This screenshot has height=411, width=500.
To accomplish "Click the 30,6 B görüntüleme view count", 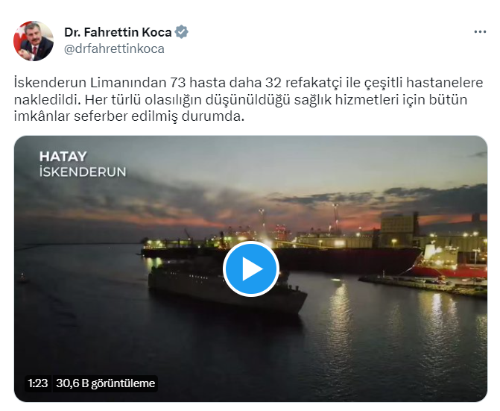I will pyautogui.click(x=105, y=383).
